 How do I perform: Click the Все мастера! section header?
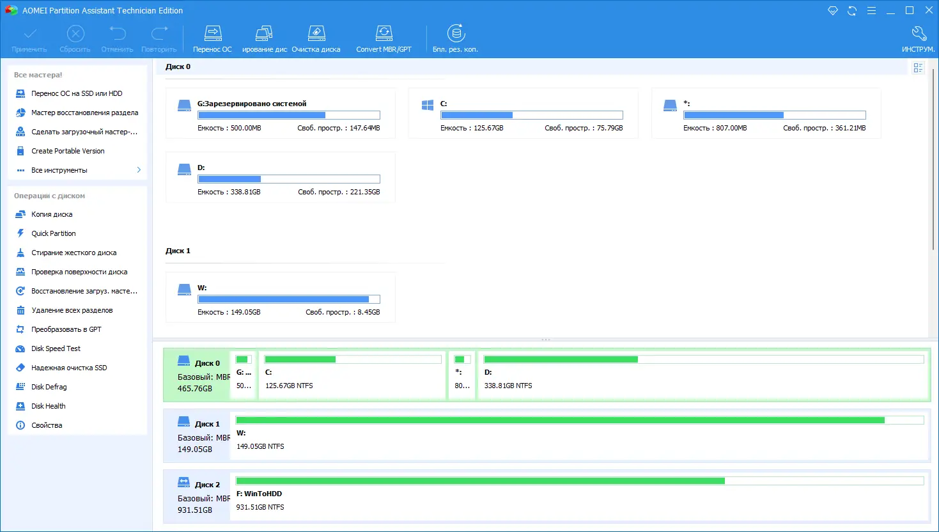click(x=38, y=75)
